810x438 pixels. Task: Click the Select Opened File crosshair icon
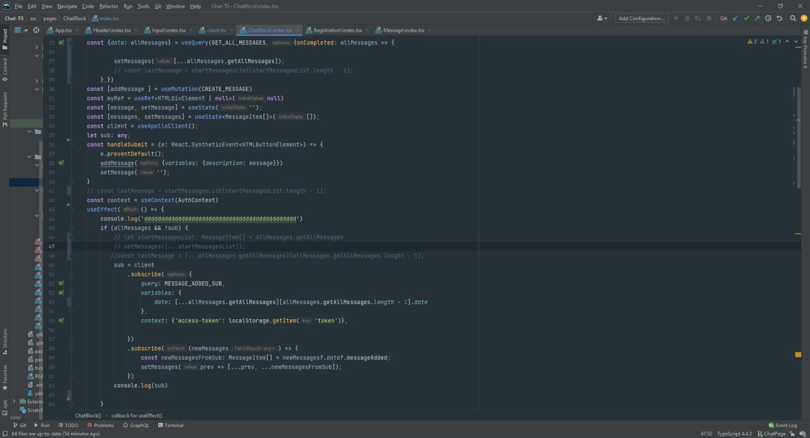(36, 30)
